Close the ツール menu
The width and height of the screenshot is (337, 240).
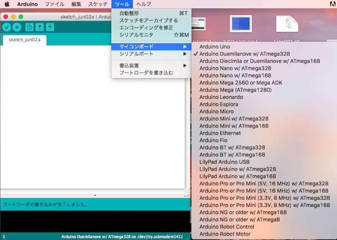tap(122, 4)
